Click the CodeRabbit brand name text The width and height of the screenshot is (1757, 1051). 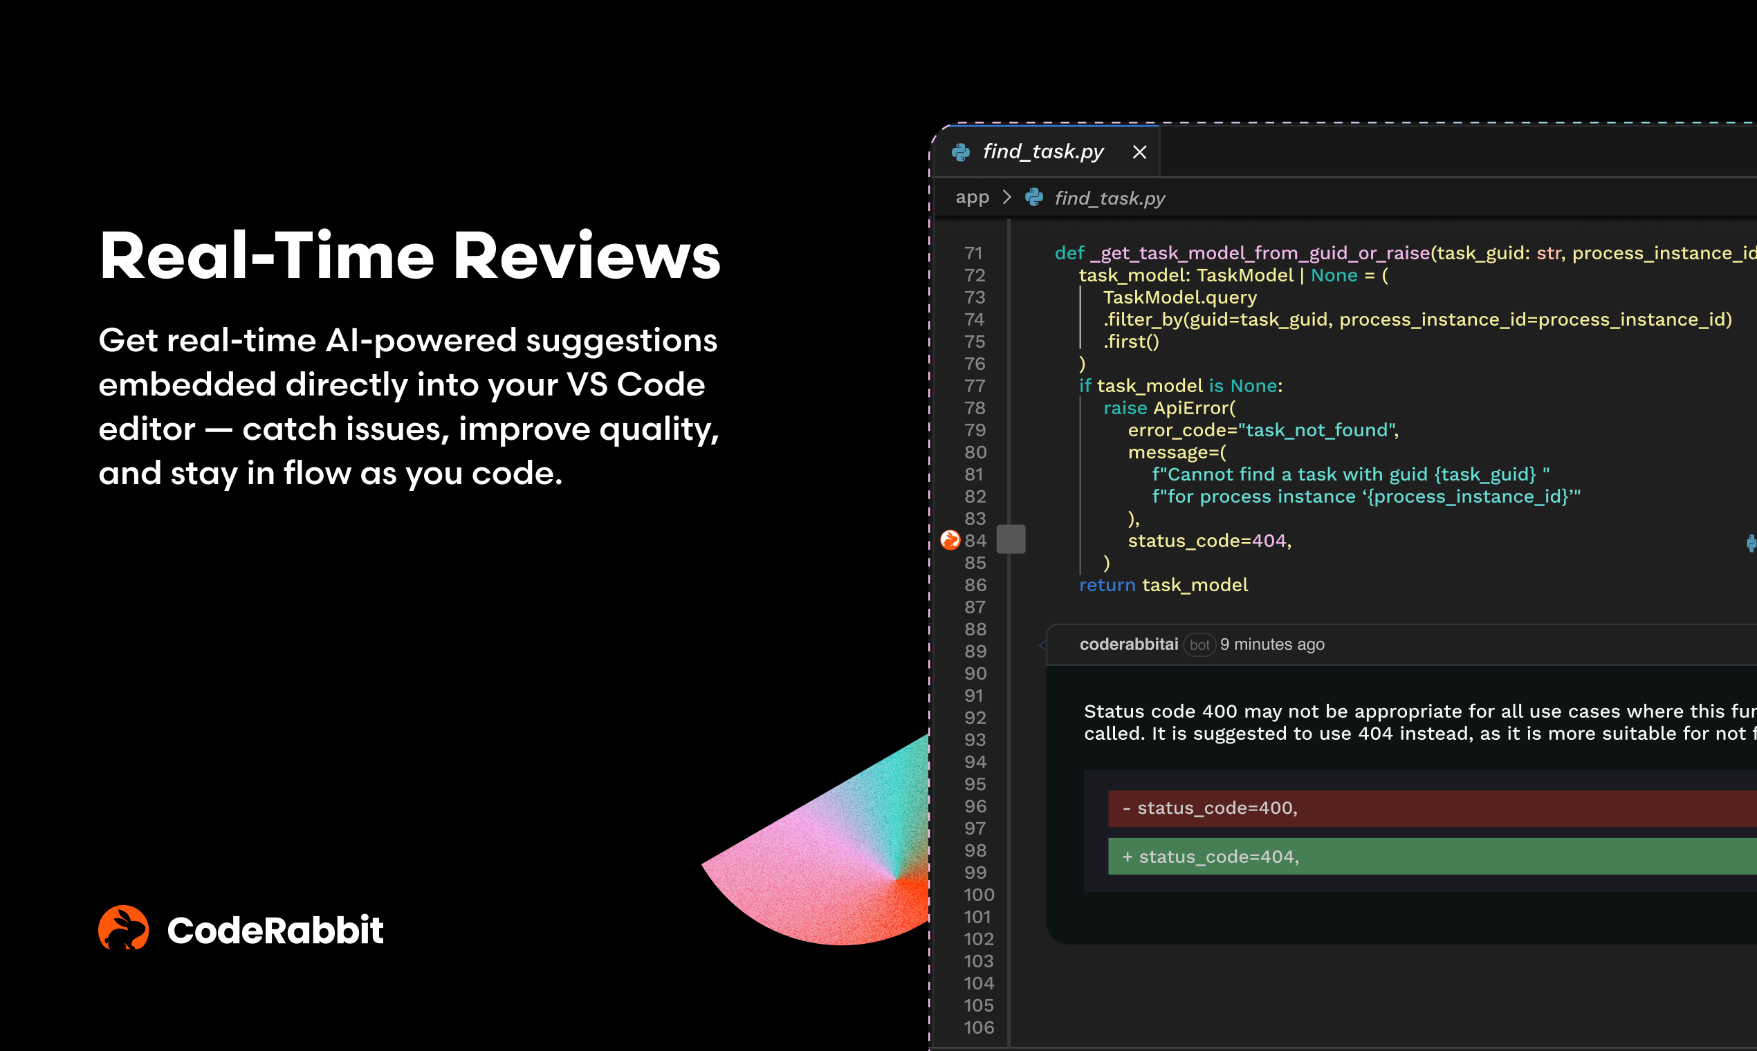(275, 930)
